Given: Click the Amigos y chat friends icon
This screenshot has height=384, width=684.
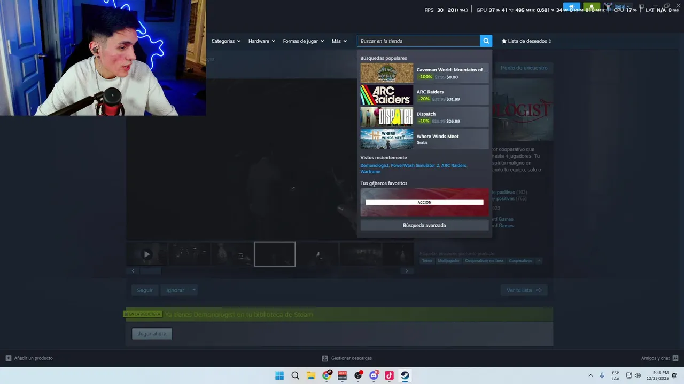Looking at the screenshot, I should pyautogui.click(x=675, y=358).
